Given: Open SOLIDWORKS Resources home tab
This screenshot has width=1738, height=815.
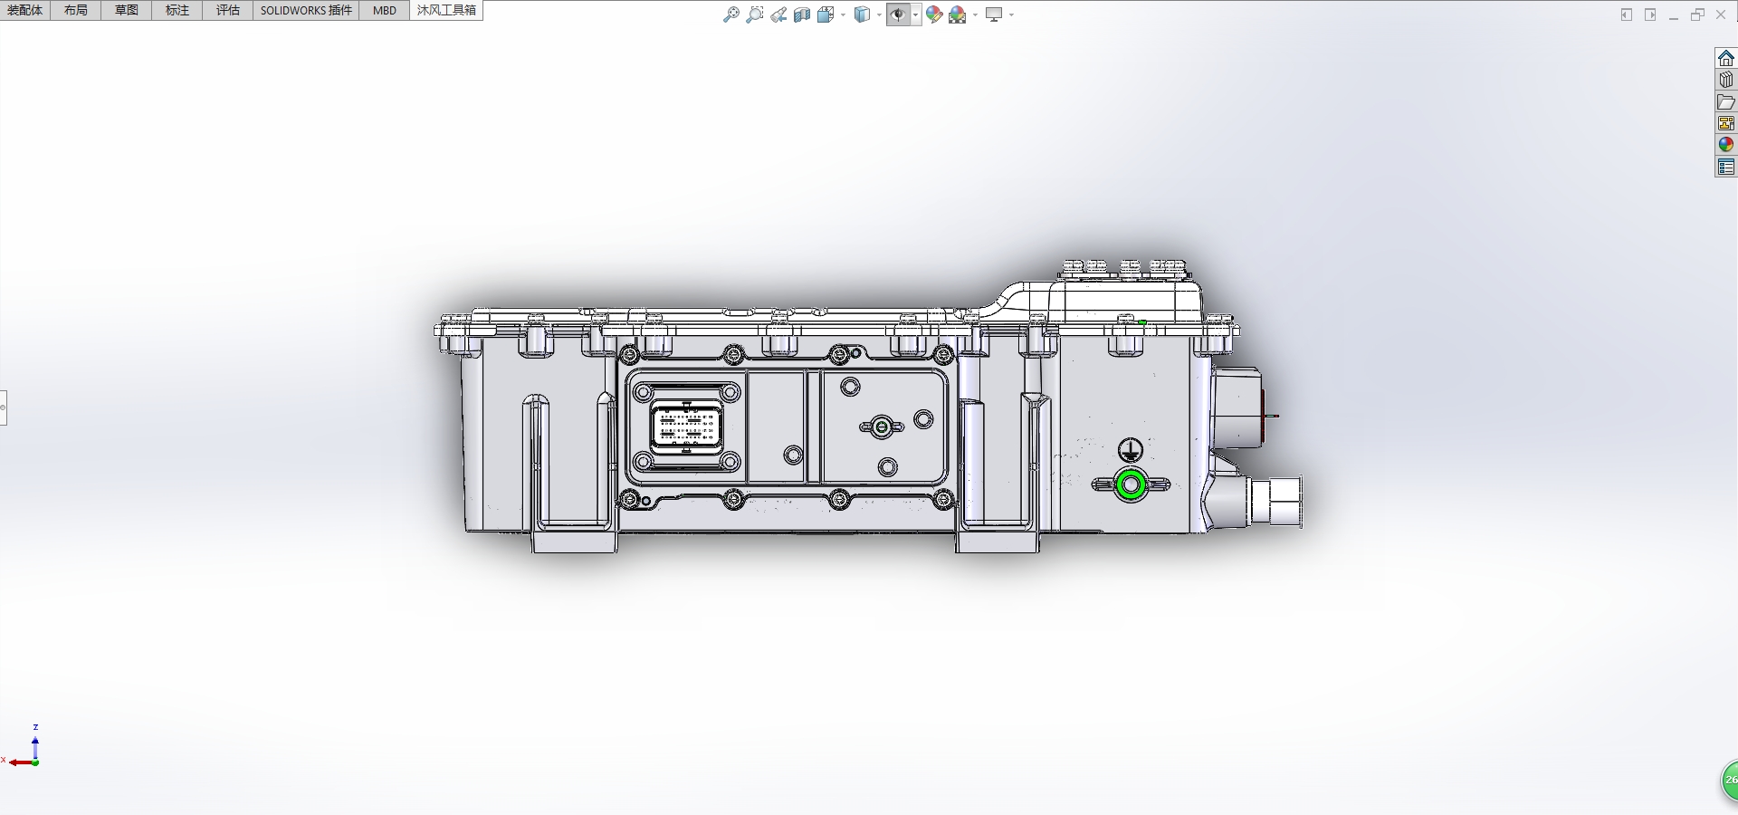Looking at the screenshot, I should 1726,58.
